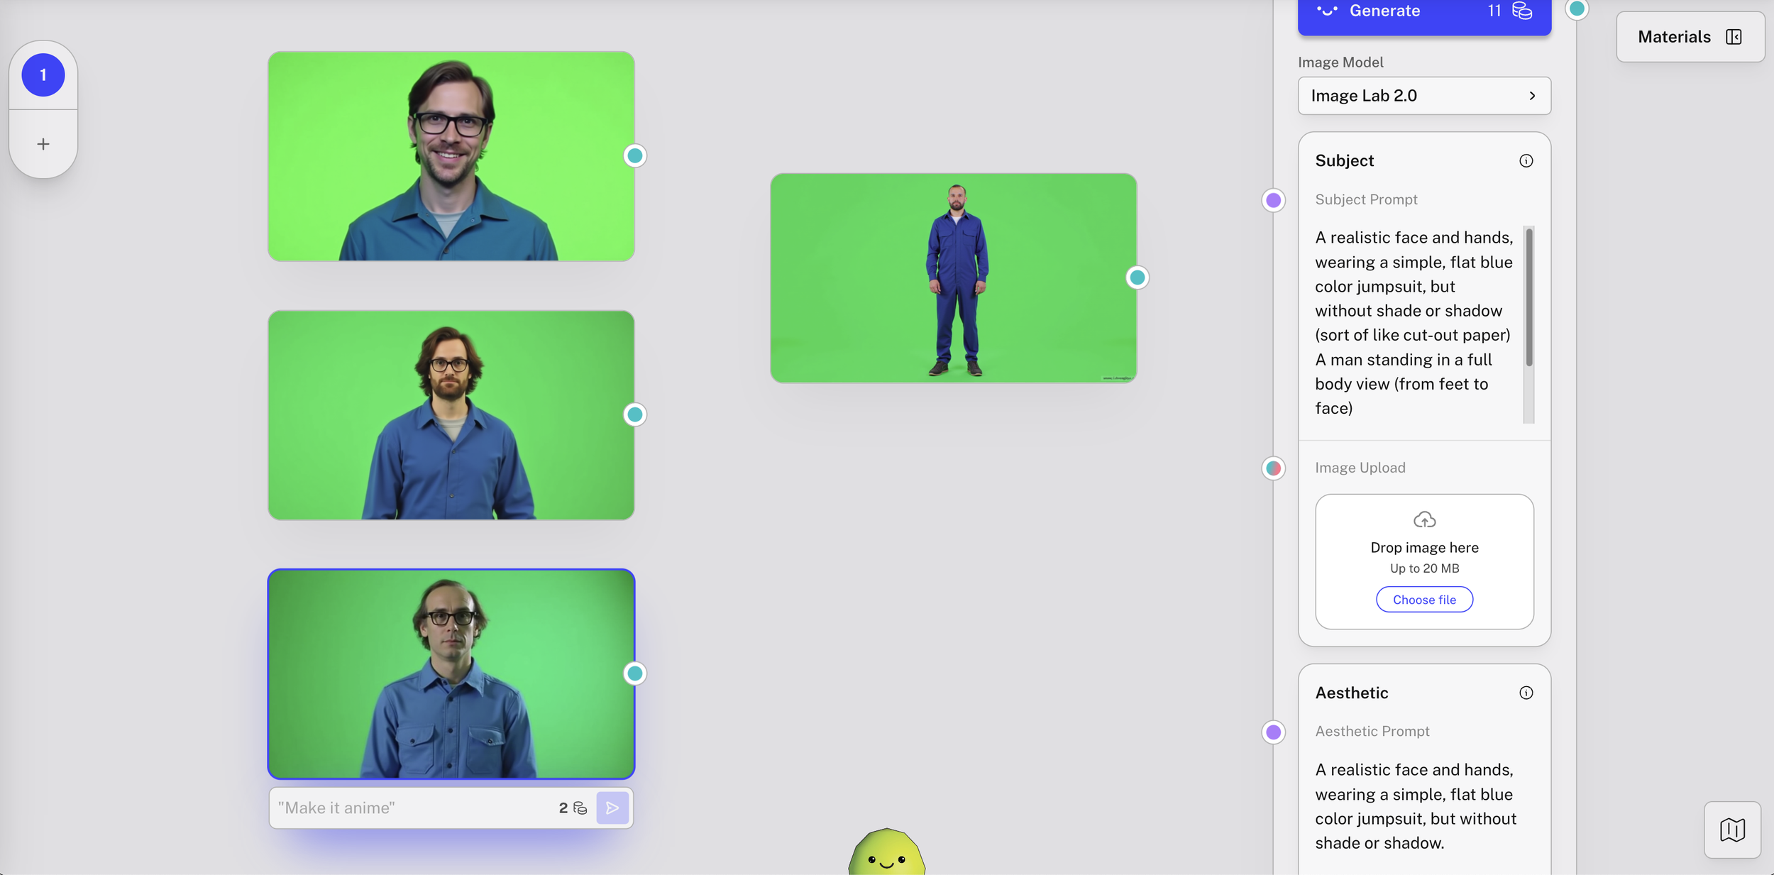Click the plus icon to add page
The height and width of the screenshot is (875, 1774).
[x=43, y=144]
